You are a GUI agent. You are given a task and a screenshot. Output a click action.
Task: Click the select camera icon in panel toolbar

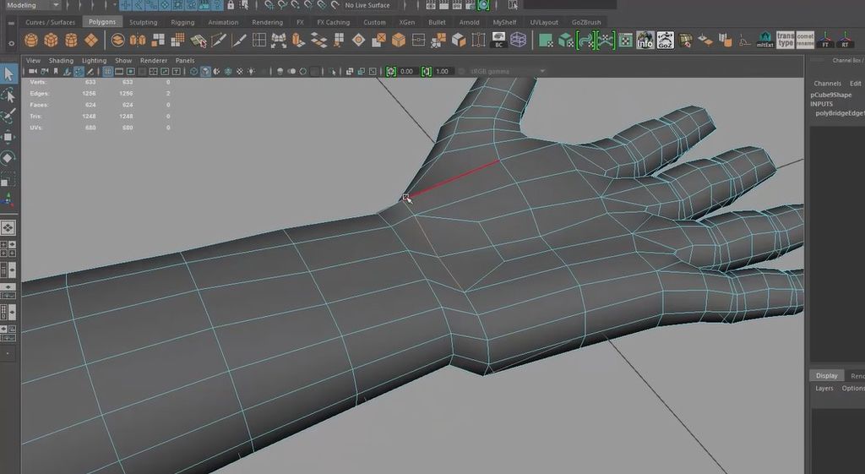[33, 71]
